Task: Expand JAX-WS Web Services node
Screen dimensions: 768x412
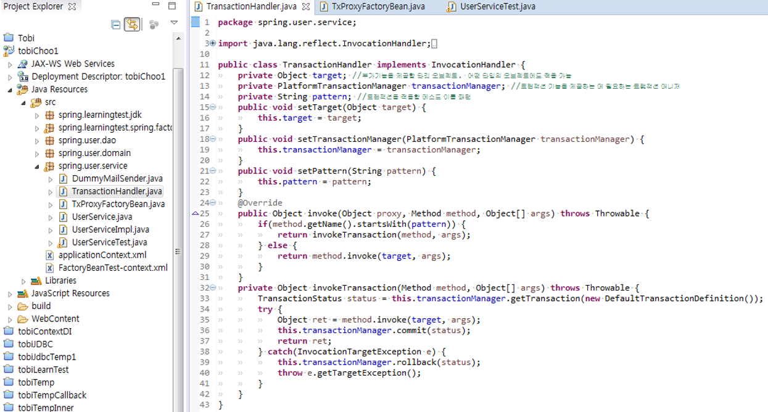Action: (x=10, y=64)
